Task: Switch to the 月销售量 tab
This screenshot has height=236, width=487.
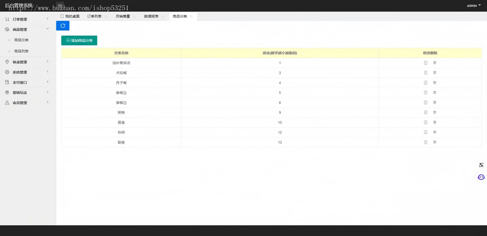Action: click(123, 16)
